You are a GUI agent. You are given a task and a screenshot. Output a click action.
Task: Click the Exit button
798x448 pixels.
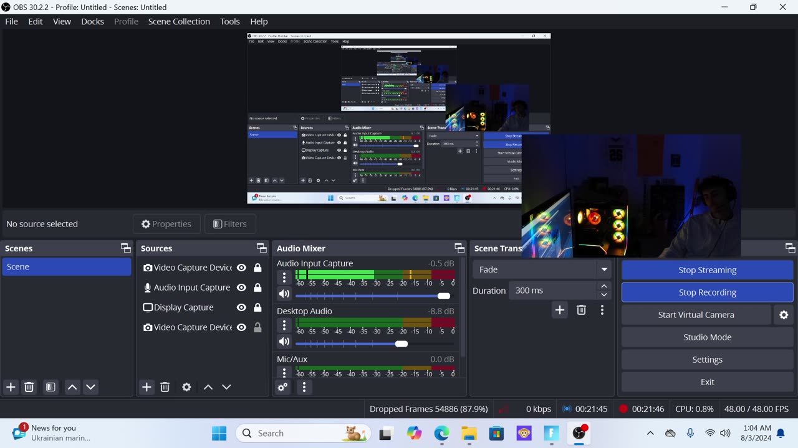coord(707,382)
